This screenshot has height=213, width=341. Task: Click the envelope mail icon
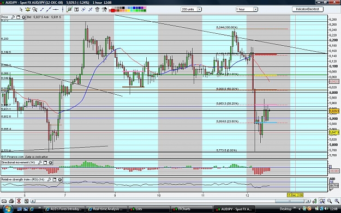(x=4, y=201)
